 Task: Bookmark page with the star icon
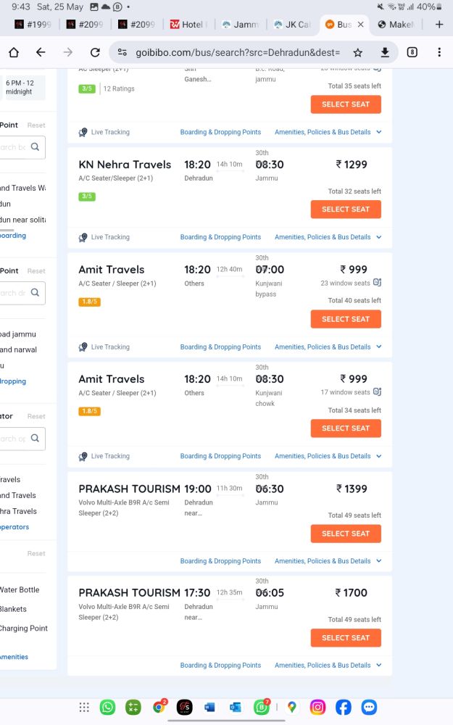point(357,52)
